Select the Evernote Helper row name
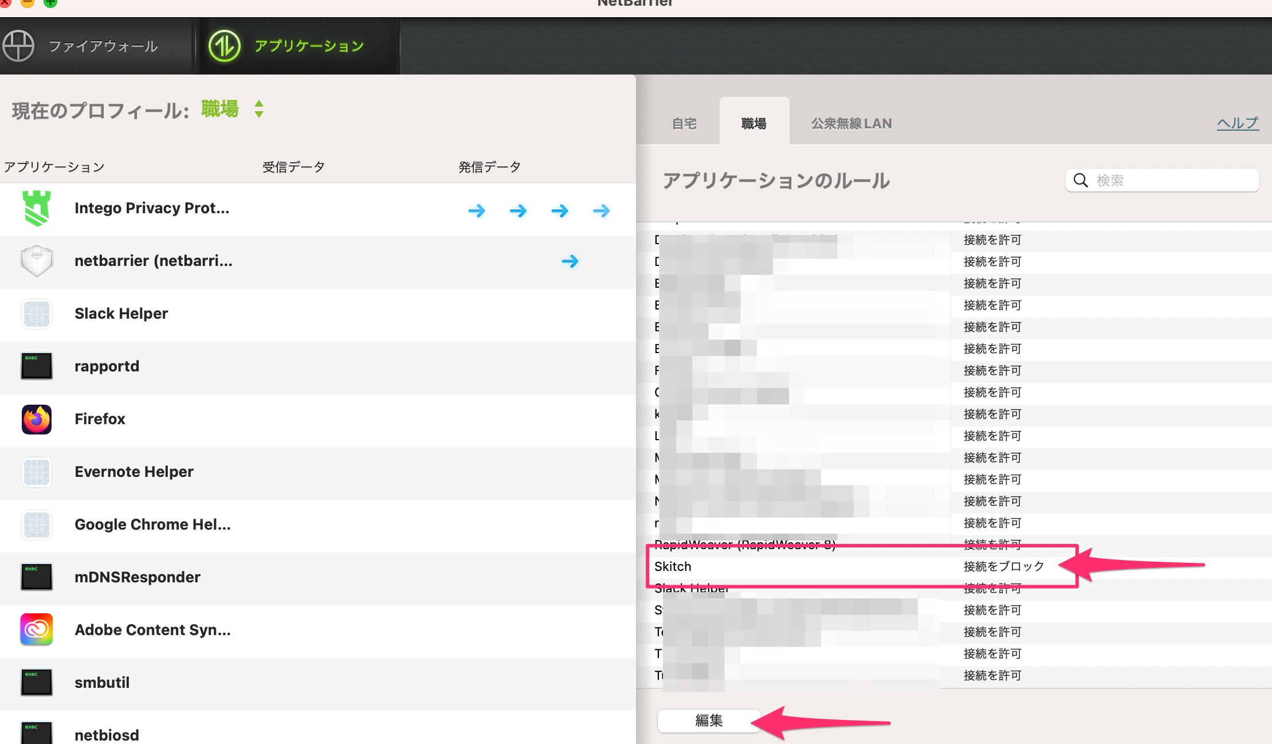Image resolution: width=1272 pixels, height=744 pixels. 134,472
